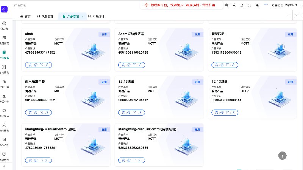Click user icon on abab card
The width and height of the screenshot is (303, 170).
coord(47,65)
